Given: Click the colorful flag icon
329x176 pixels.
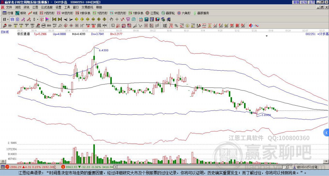Looking at the screenshot, I should tap(48, 20).
